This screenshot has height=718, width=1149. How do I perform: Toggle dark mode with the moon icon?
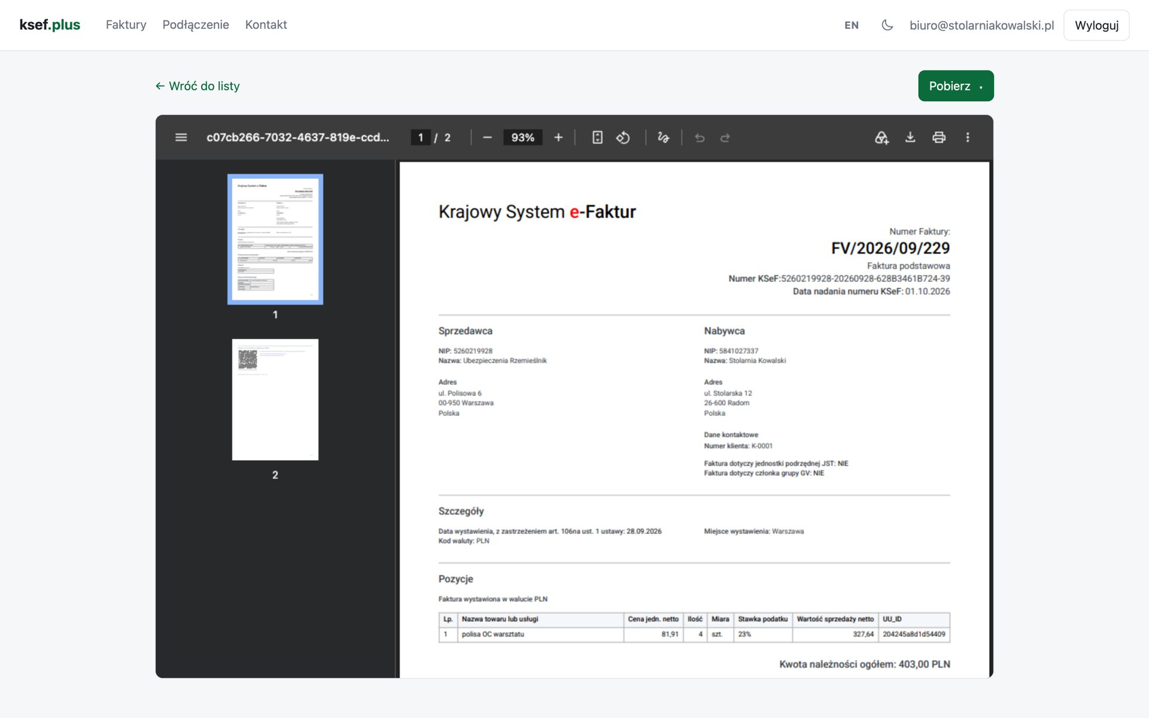(887, 25)
